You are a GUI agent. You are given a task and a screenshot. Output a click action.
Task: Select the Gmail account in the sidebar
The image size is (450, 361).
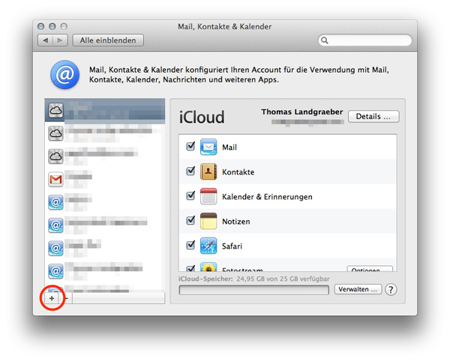click(105, 179)
